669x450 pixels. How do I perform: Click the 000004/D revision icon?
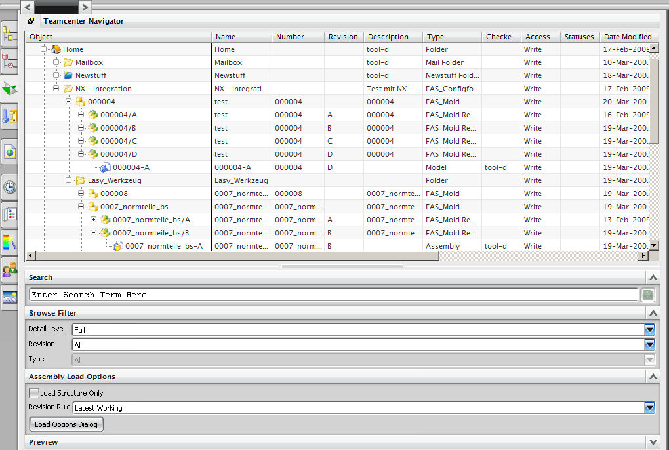(x=93, y=154)
